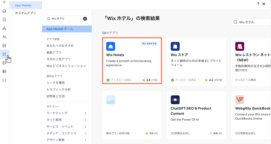Expand the マーケティング category chevron
The height and width of the screenshot is (144, 271).
[x=86, y=113]
